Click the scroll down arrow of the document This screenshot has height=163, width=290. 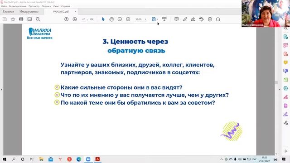tap(276, 154)
